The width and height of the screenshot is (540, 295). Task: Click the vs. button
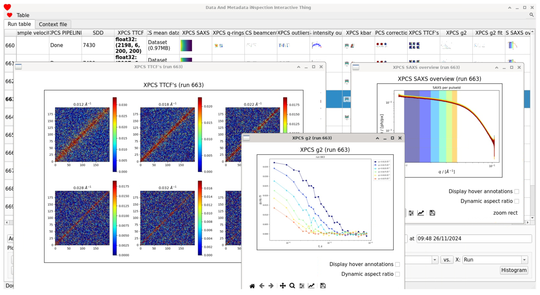pos(447,260)
